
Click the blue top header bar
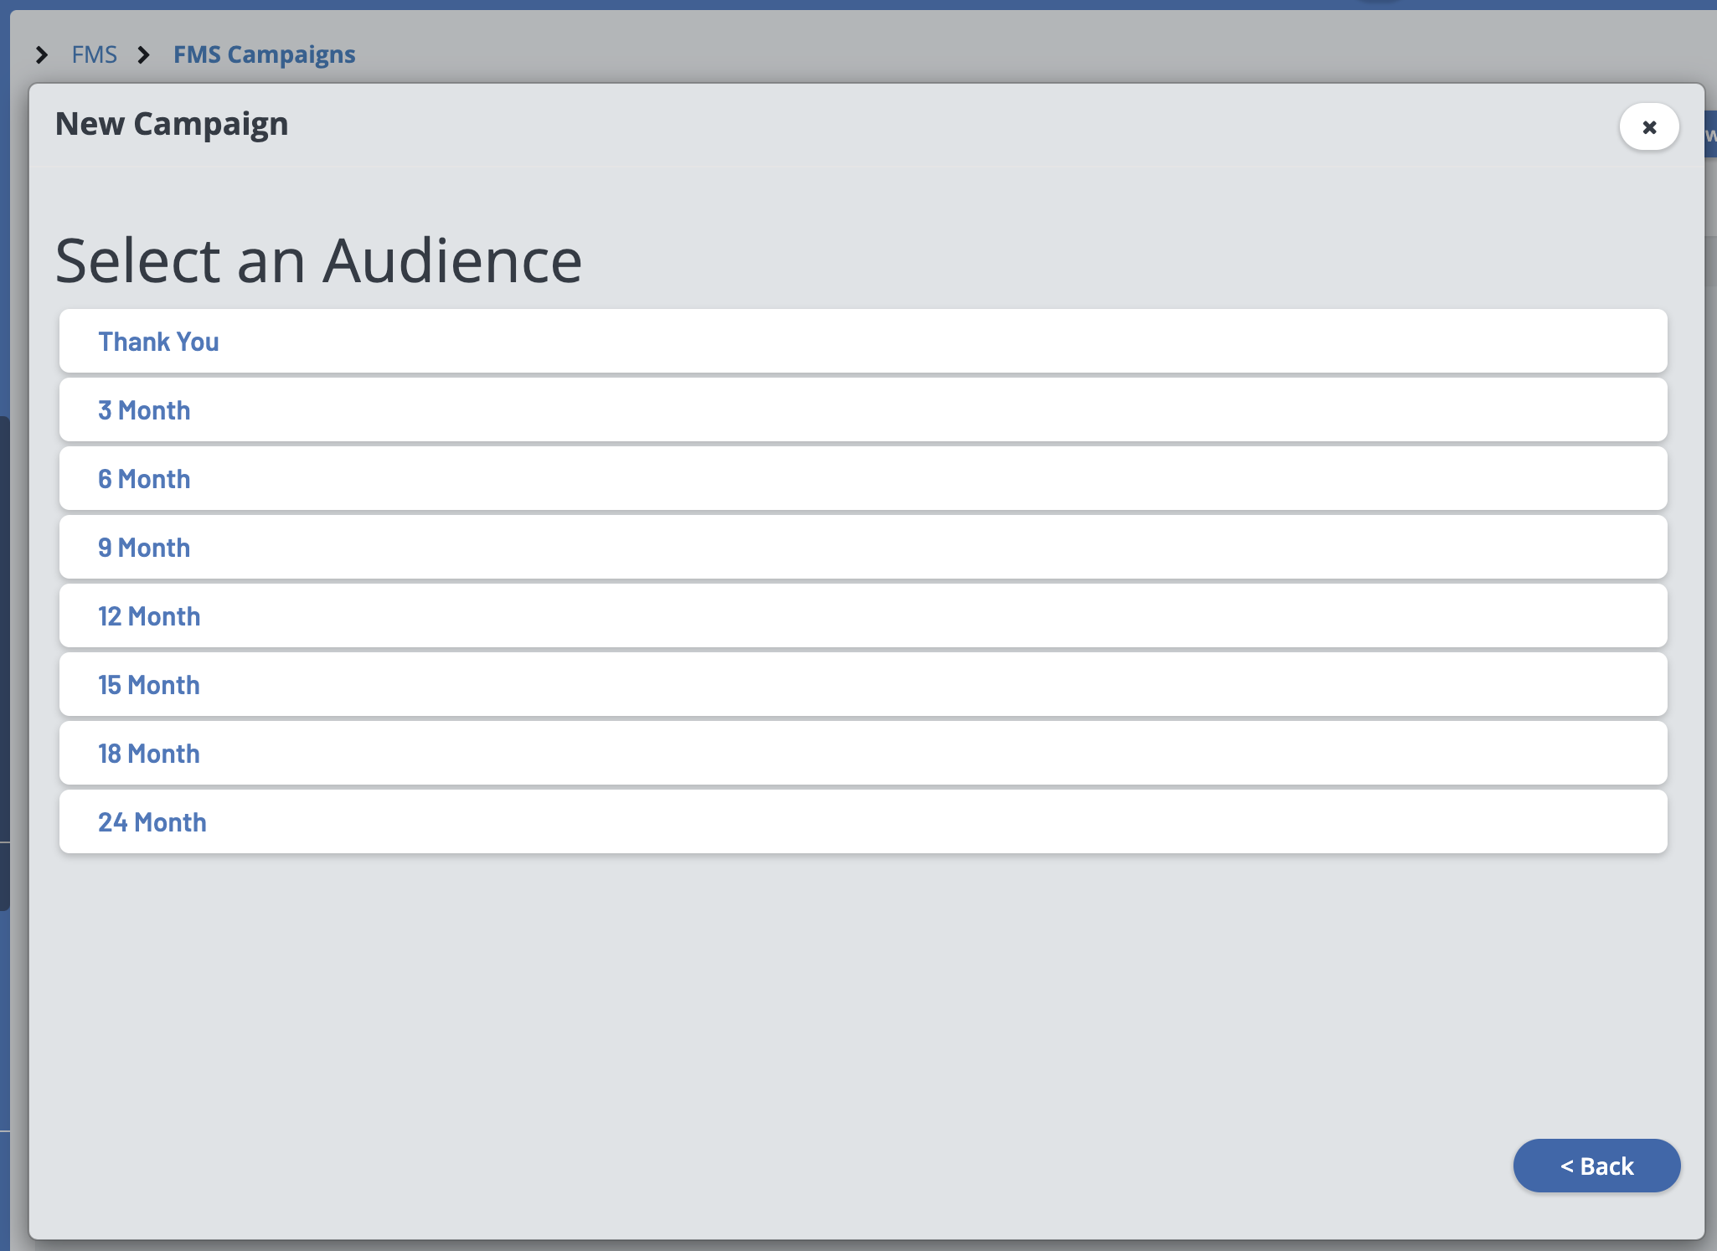838,4
